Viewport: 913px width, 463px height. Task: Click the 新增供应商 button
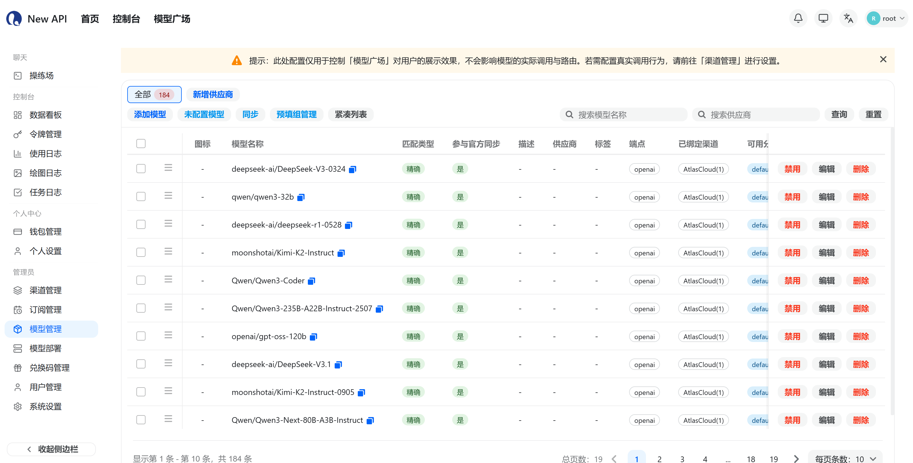coord(213,95)
